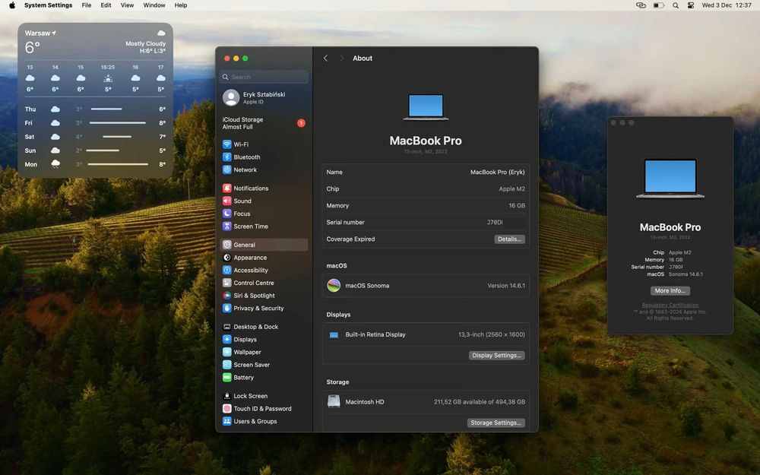This screenshot has width=760, height=475.
Task: Select the Siri & Spotlight icon
Action: click(x=226, y=295)
